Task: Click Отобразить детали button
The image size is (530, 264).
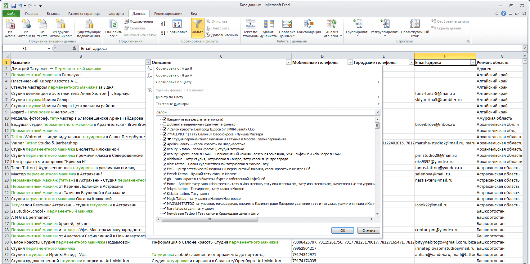Action: (450, 21)
